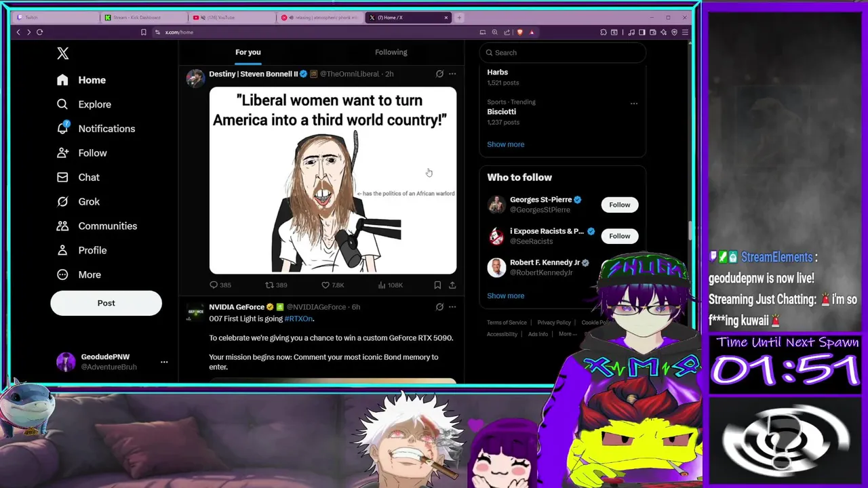
Task: Open three-dot menu for Bisciotti trend
Action: 634,104
